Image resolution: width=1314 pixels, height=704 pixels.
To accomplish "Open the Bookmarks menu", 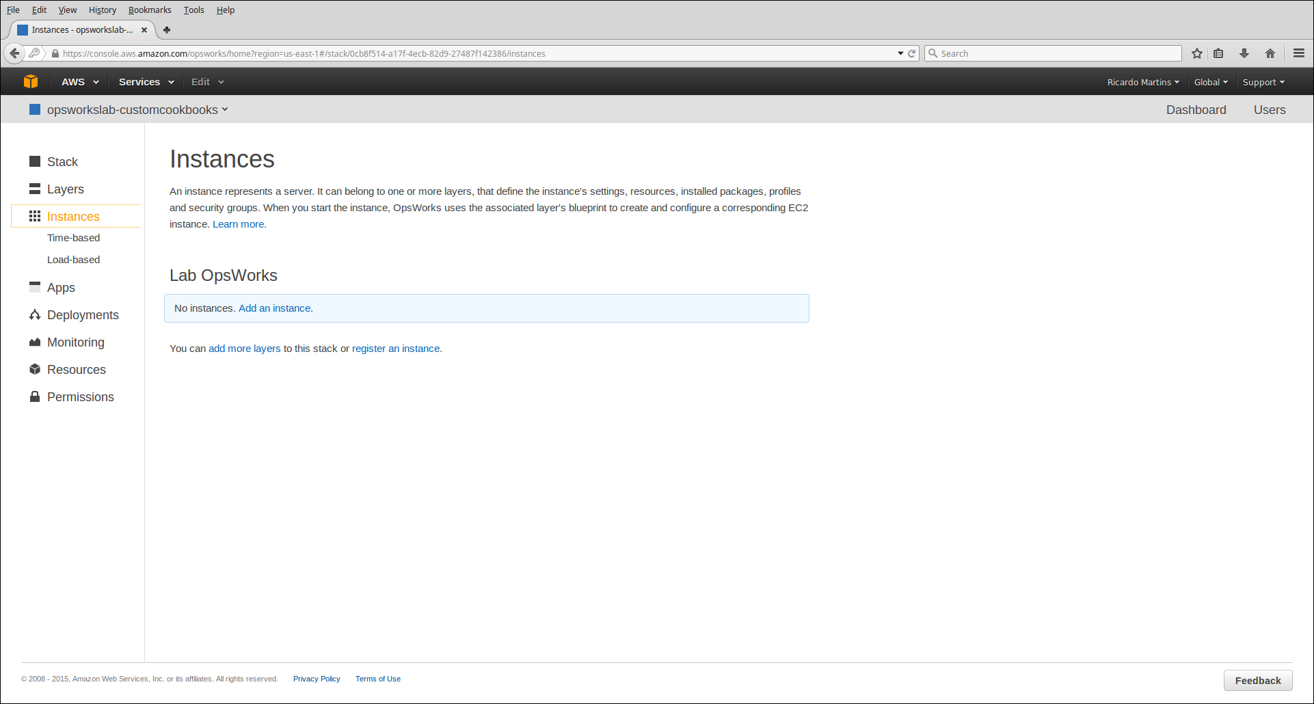I will pos(150,10).
